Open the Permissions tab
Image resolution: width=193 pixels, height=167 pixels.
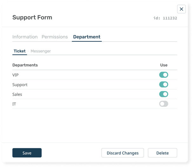tap(55, 37)
